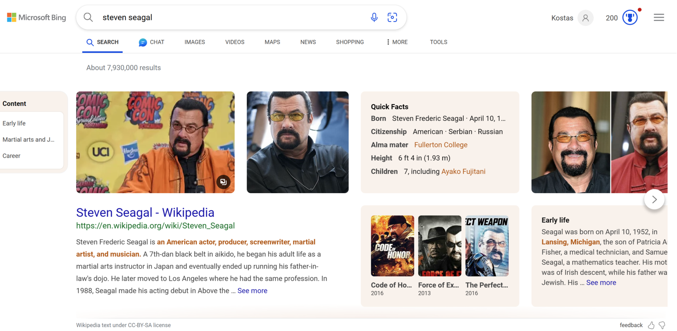
Task: Open the TOOLS filter options
Action: (438, 42)
